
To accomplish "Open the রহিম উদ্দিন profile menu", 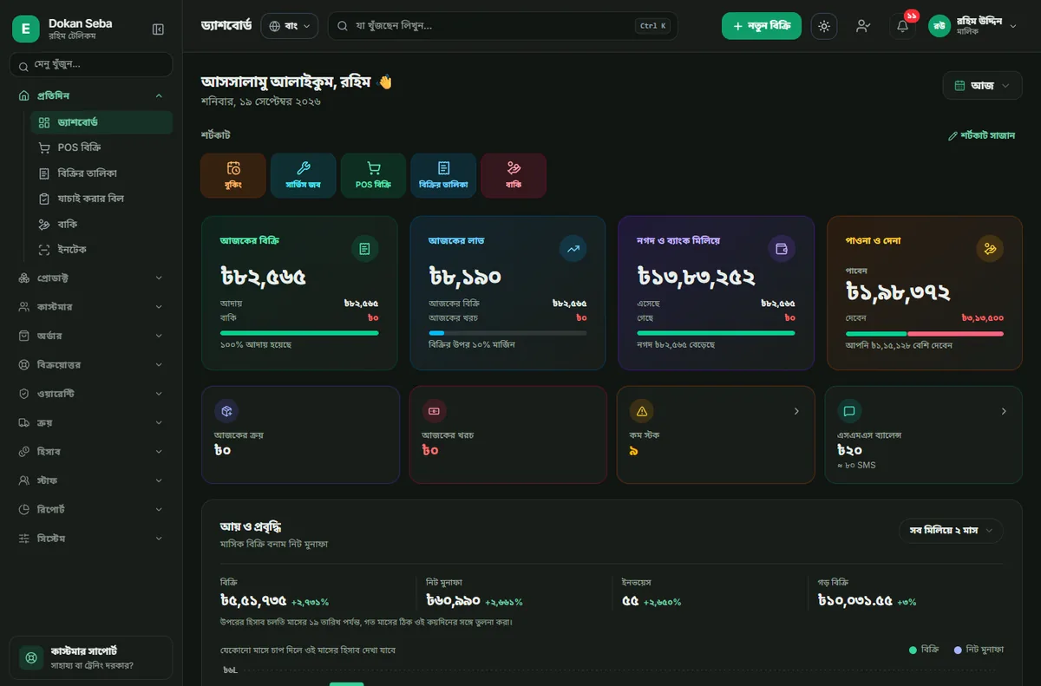I will (972, 26).
